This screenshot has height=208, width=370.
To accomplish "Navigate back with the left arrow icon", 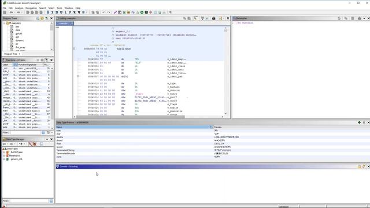I will (11, 12).
